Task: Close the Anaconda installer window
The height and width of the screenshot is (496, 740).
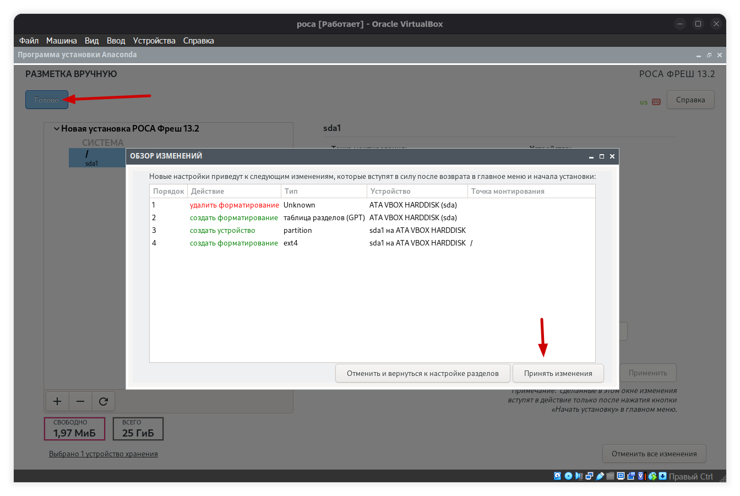Action: coord(720,55)
